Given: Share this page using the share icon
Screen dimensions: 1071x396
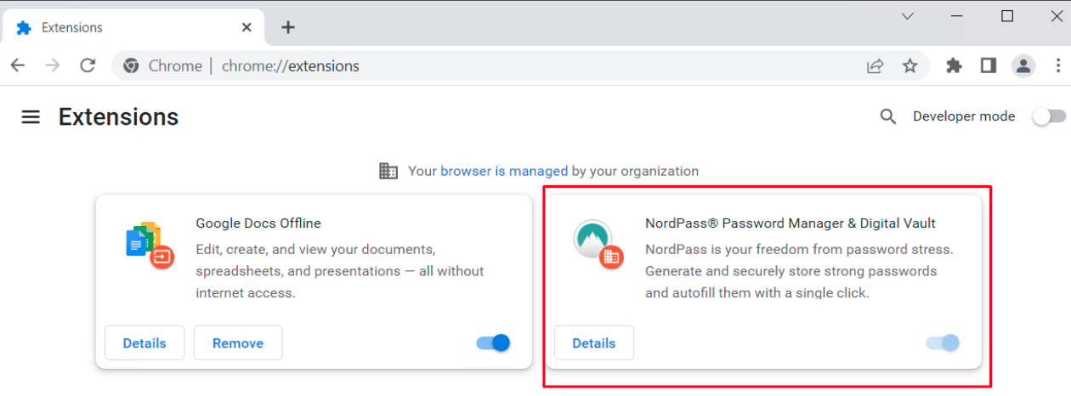Looking at the screenshot, I should point(875,65).
